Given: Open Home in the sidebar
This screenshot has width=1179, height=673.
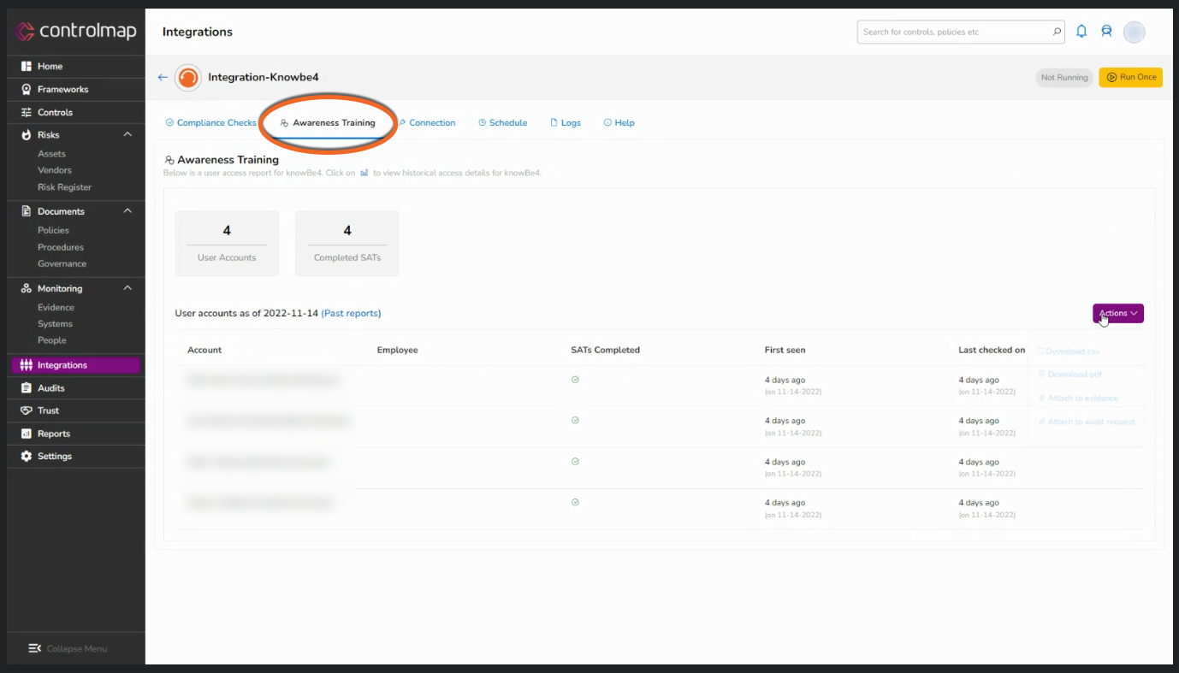Looking at the screenshot, I should (50, 67).
